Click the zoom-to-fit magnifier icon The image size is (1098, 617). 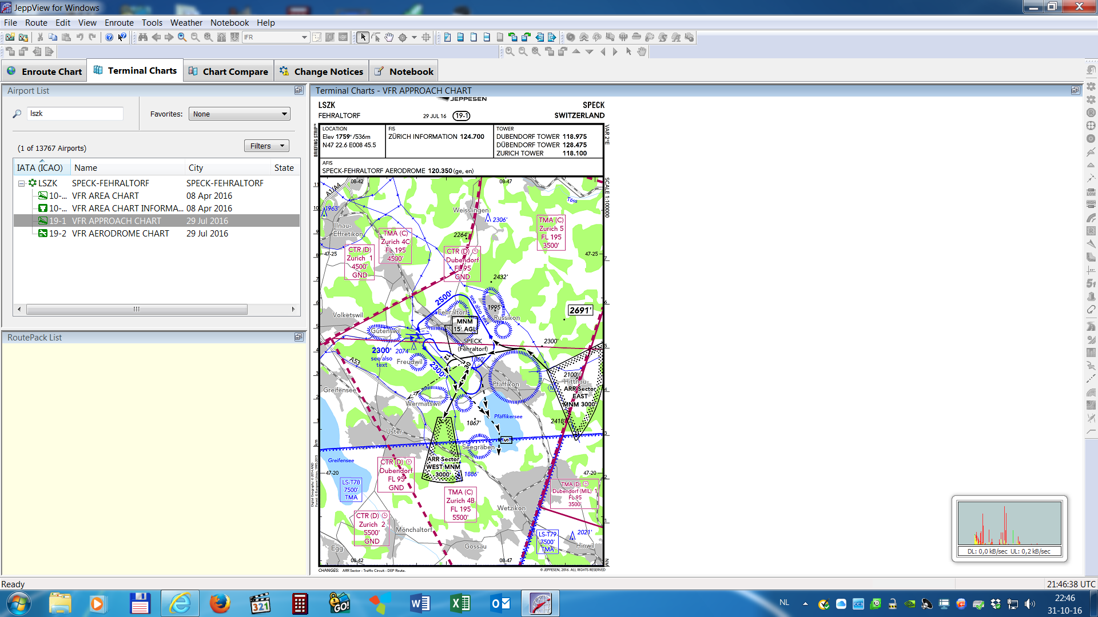(208, 37)
